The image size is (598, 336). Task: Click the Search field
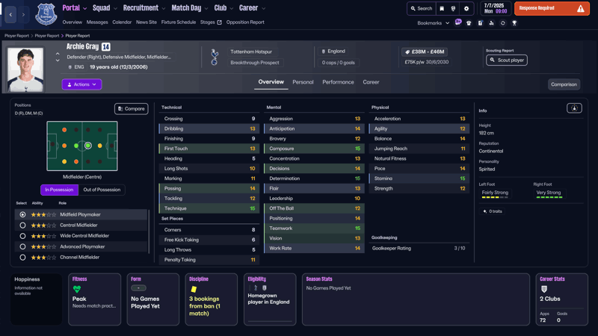pos(421,8)
